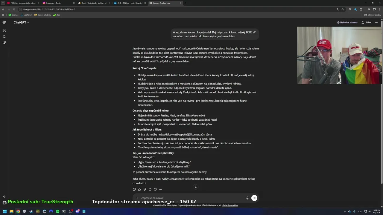Start a new chat with pencil icon
The width and height of the screenshot is (383, 215).
point(4,31)
